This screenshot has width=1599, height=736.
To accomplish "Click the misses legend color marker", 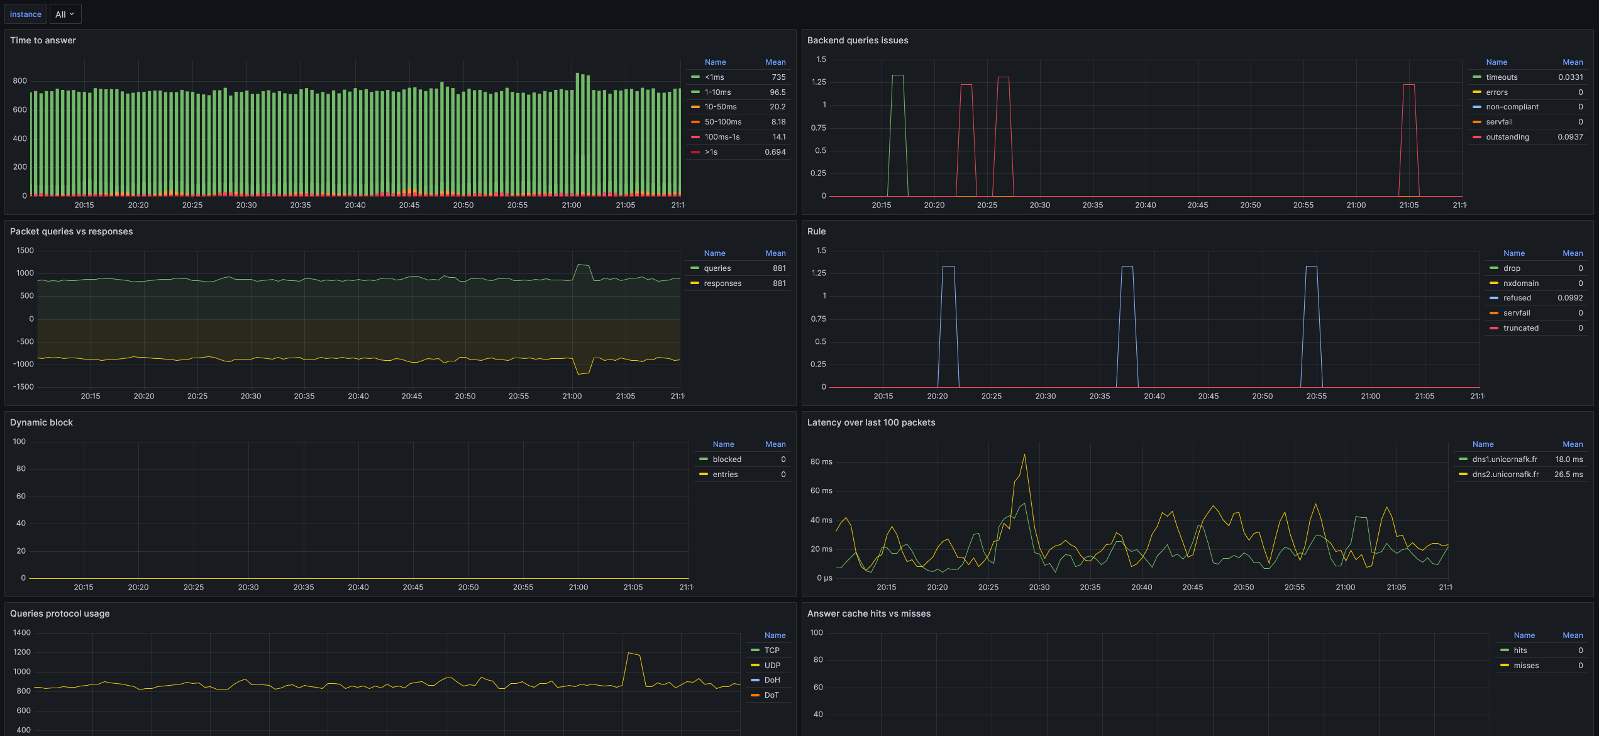I will 1505,666.
